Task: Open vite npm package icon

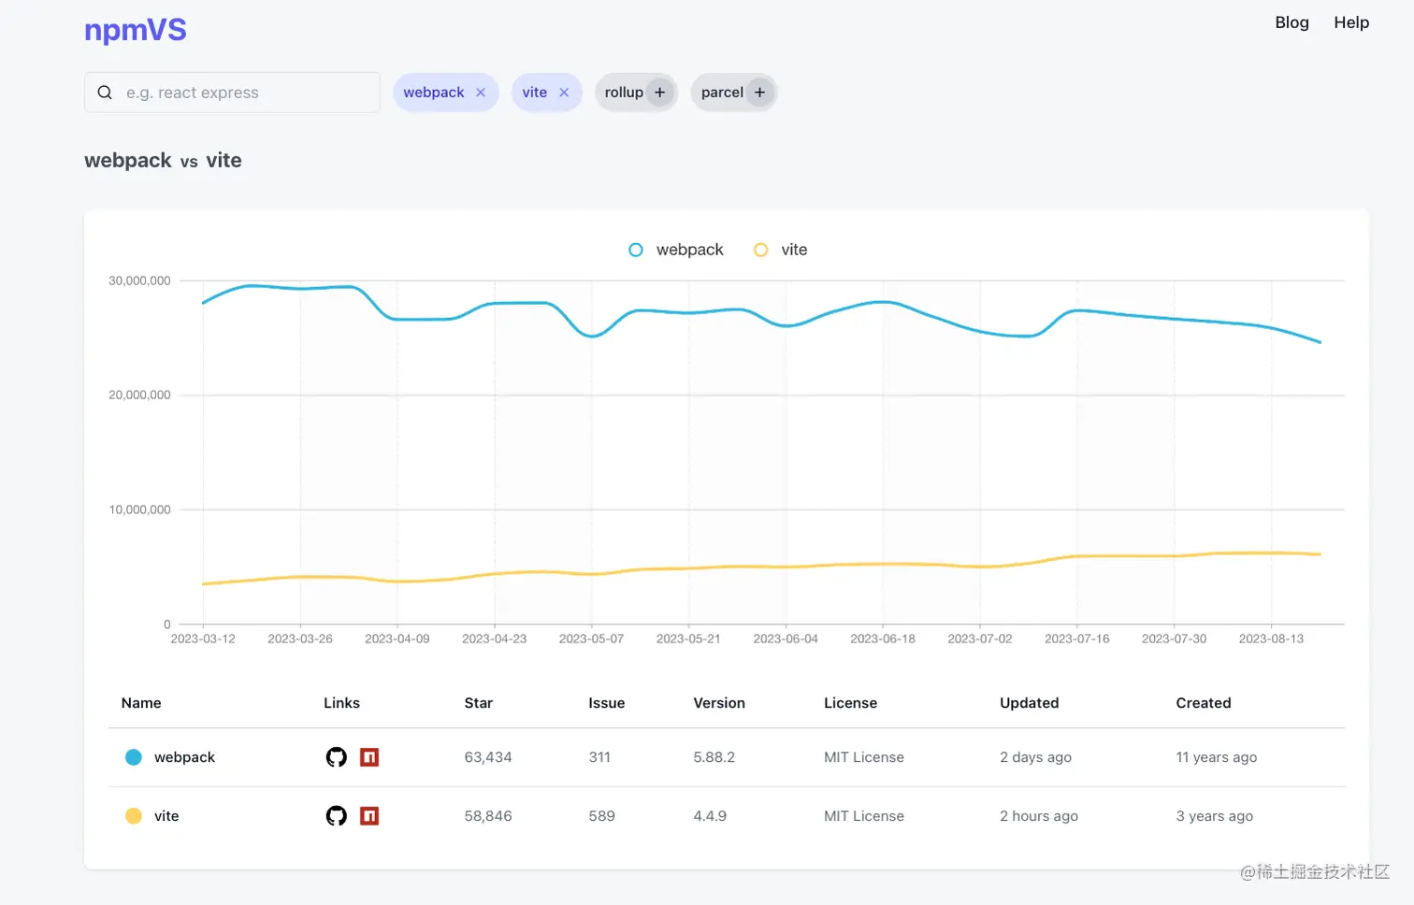Action: pyautogui.click(x=369, y=816)
